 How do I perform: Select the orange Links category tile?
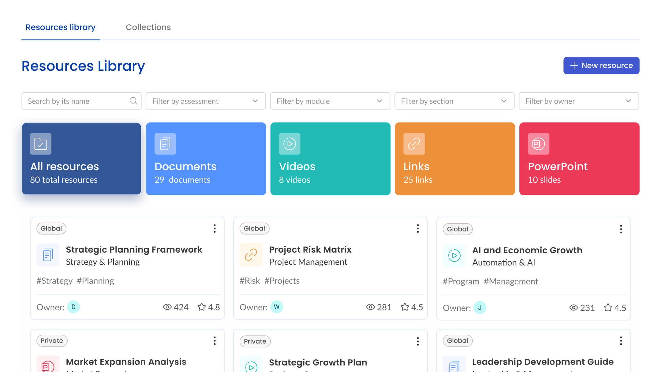click(x=455, y=159)
